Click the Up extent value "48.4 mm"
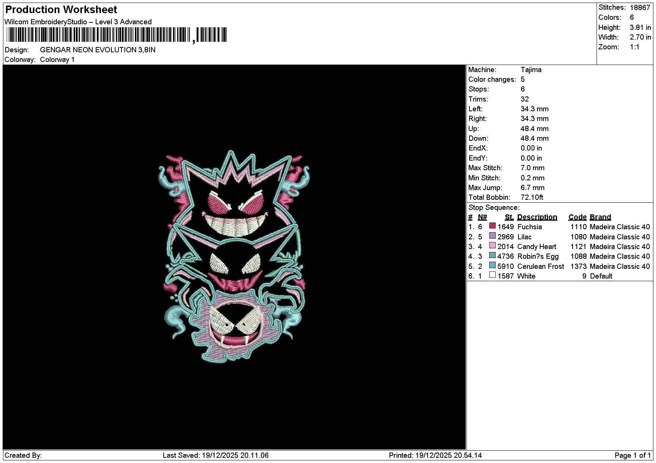 (x=535, y=128)
